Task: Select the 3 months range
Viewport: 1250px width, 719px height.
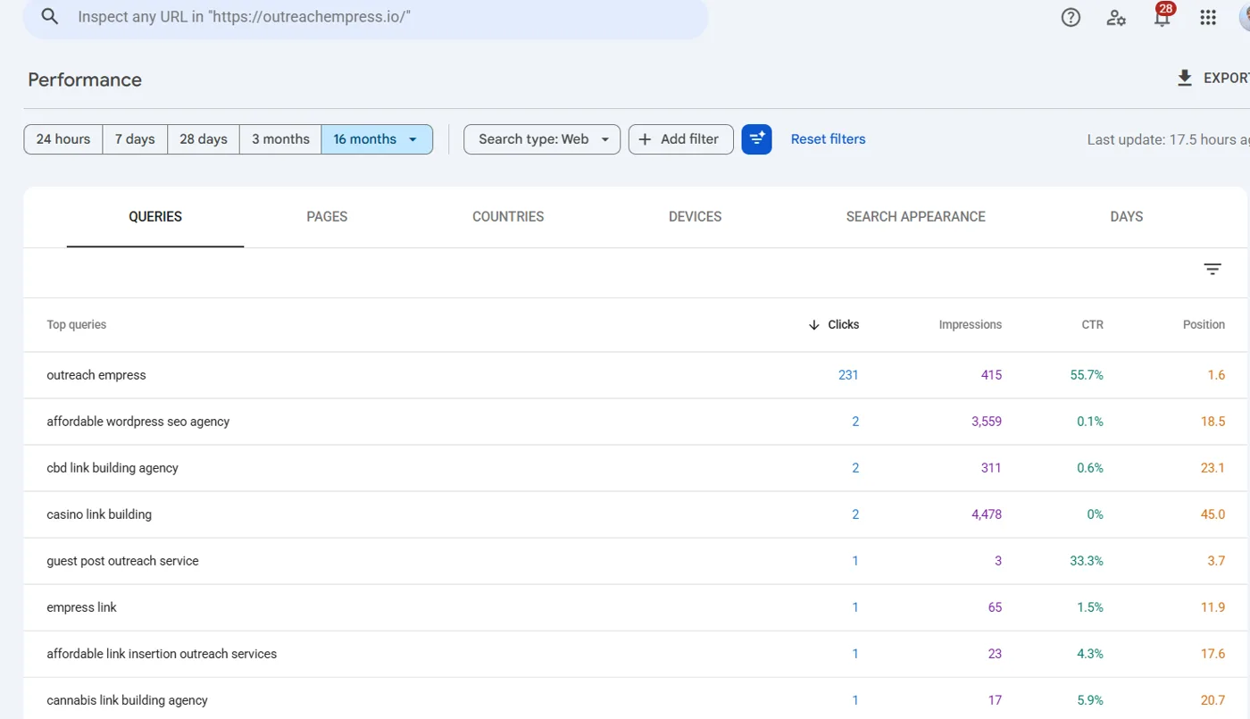Action: click(x=280, y=139)
